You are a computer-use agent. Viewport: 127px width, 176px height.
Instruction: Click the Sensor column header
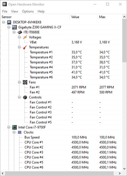35,17
